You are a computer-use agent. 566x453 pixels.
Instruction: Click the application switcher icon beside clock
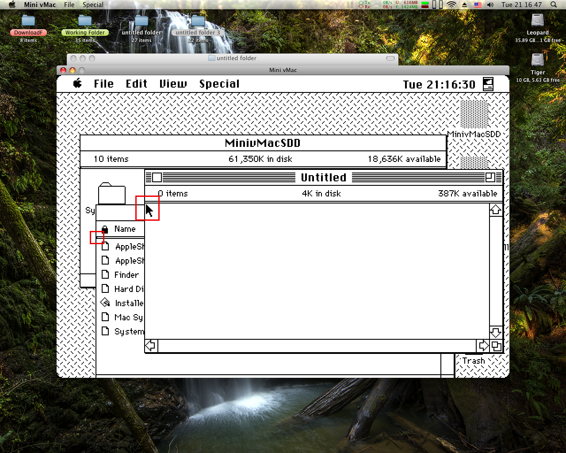(x=488, y=84)
